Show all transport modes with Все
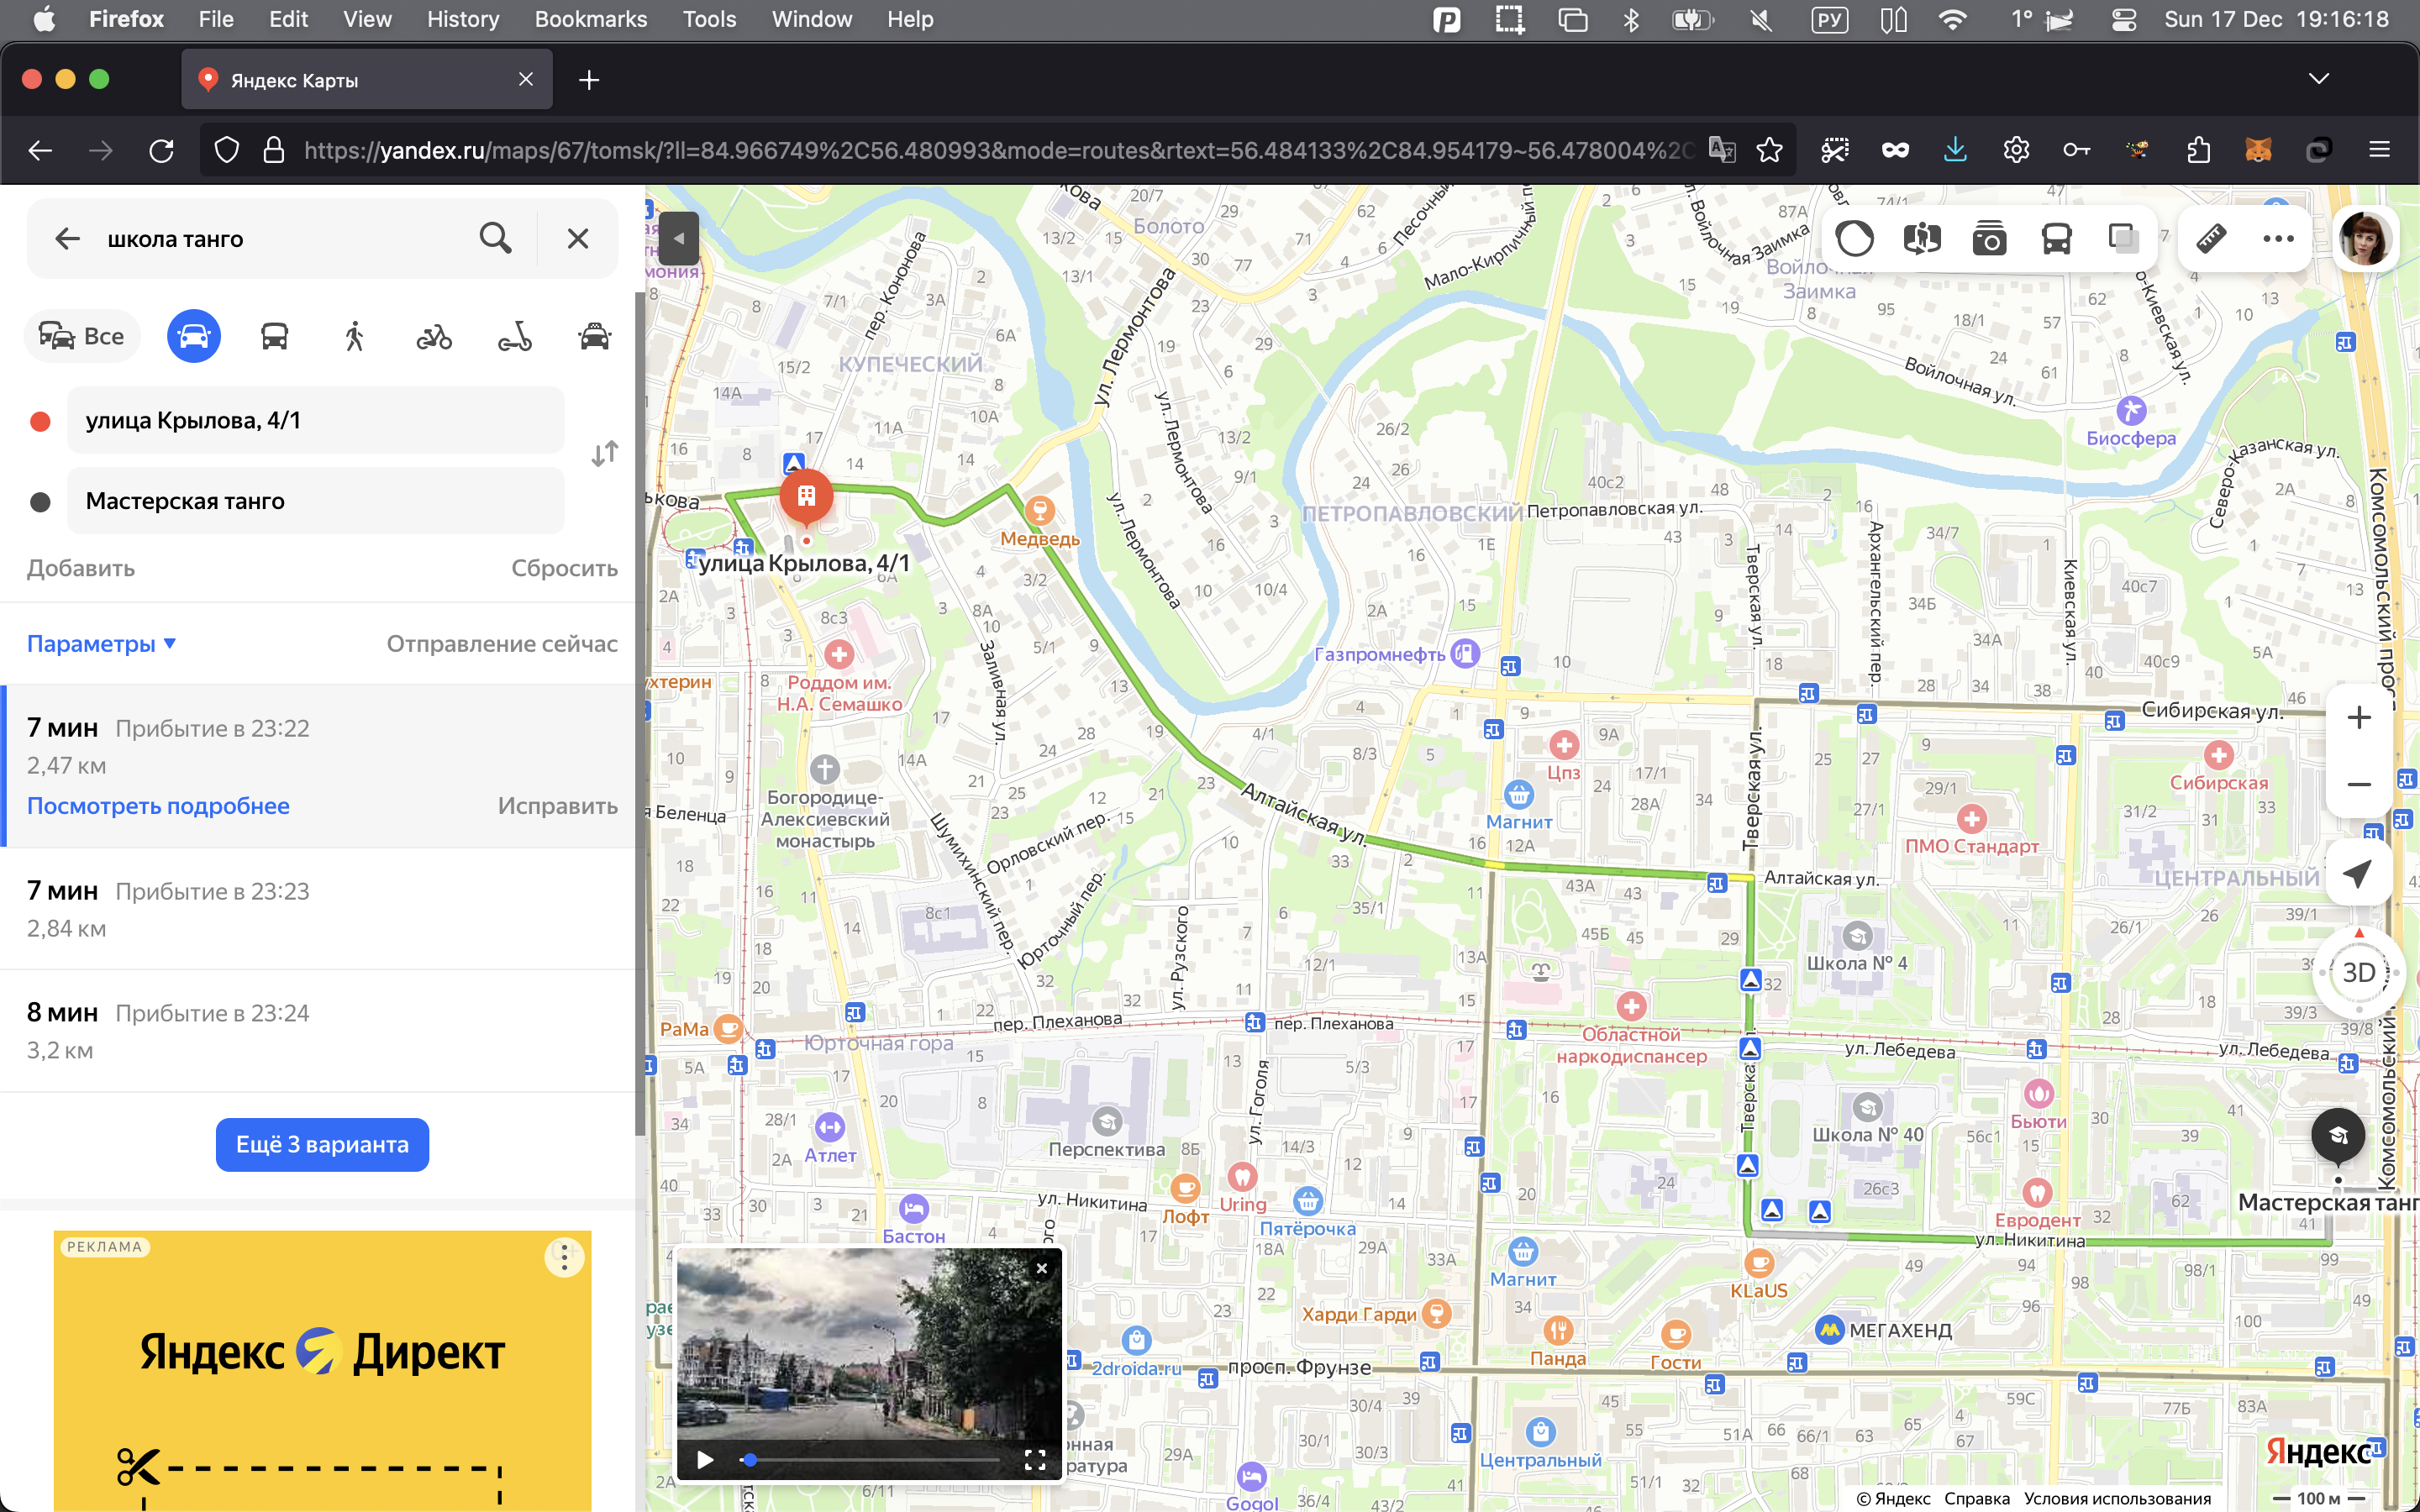Image resolution: width=2420 pixels, height=1512 pixels. coord(82,336)
